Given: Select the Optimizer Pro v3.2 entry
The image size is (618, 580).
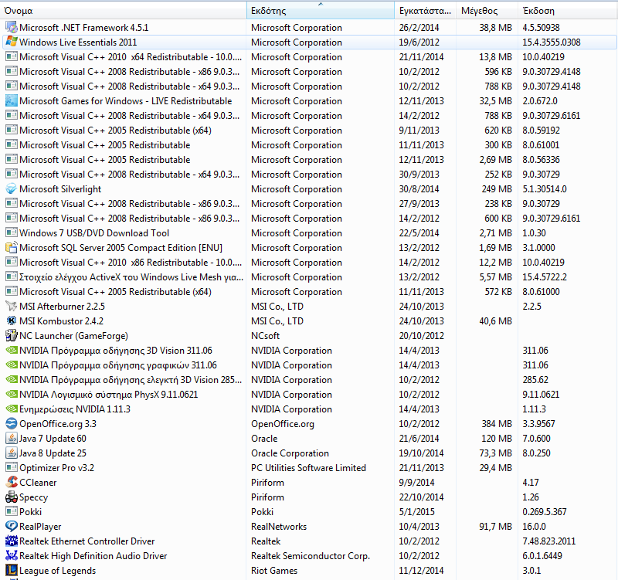Looking at the screenshot, I should point(310,468).
